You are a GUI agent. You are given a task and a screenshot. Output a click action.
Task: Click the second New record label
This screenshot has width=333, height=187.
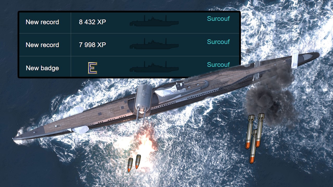click(x=42, y=45)
